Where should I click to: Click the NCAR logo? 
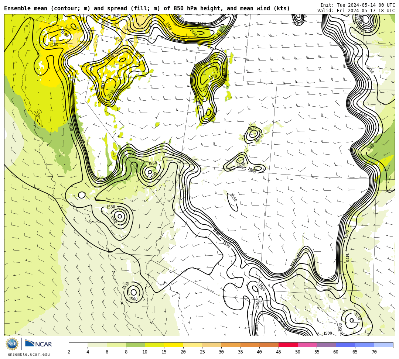click(x=38, y=344)
